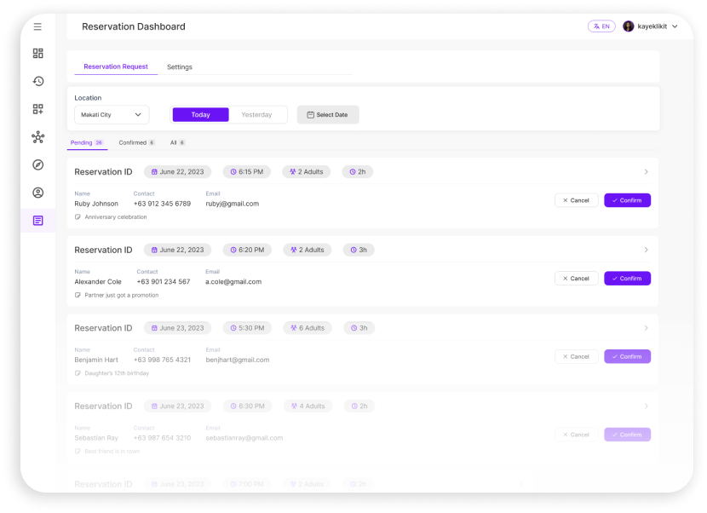This screenshot has width=707, height=513.
Task: Open the EN language selector
Action: (601, 26)
